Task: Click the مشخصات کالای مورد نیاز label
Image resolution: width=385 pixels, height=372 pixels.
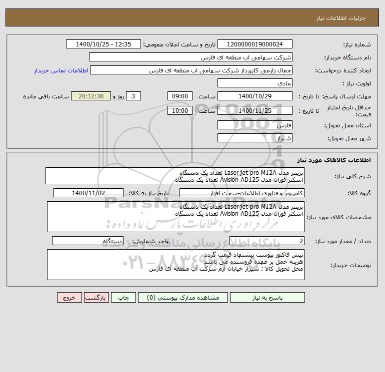Action: coord(339,217)
